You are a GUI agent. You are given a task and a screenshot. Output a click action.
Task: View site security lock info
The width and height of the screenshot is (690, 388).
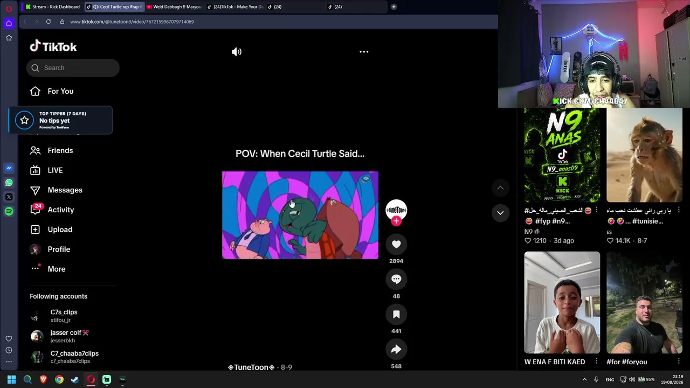(62, 22)
